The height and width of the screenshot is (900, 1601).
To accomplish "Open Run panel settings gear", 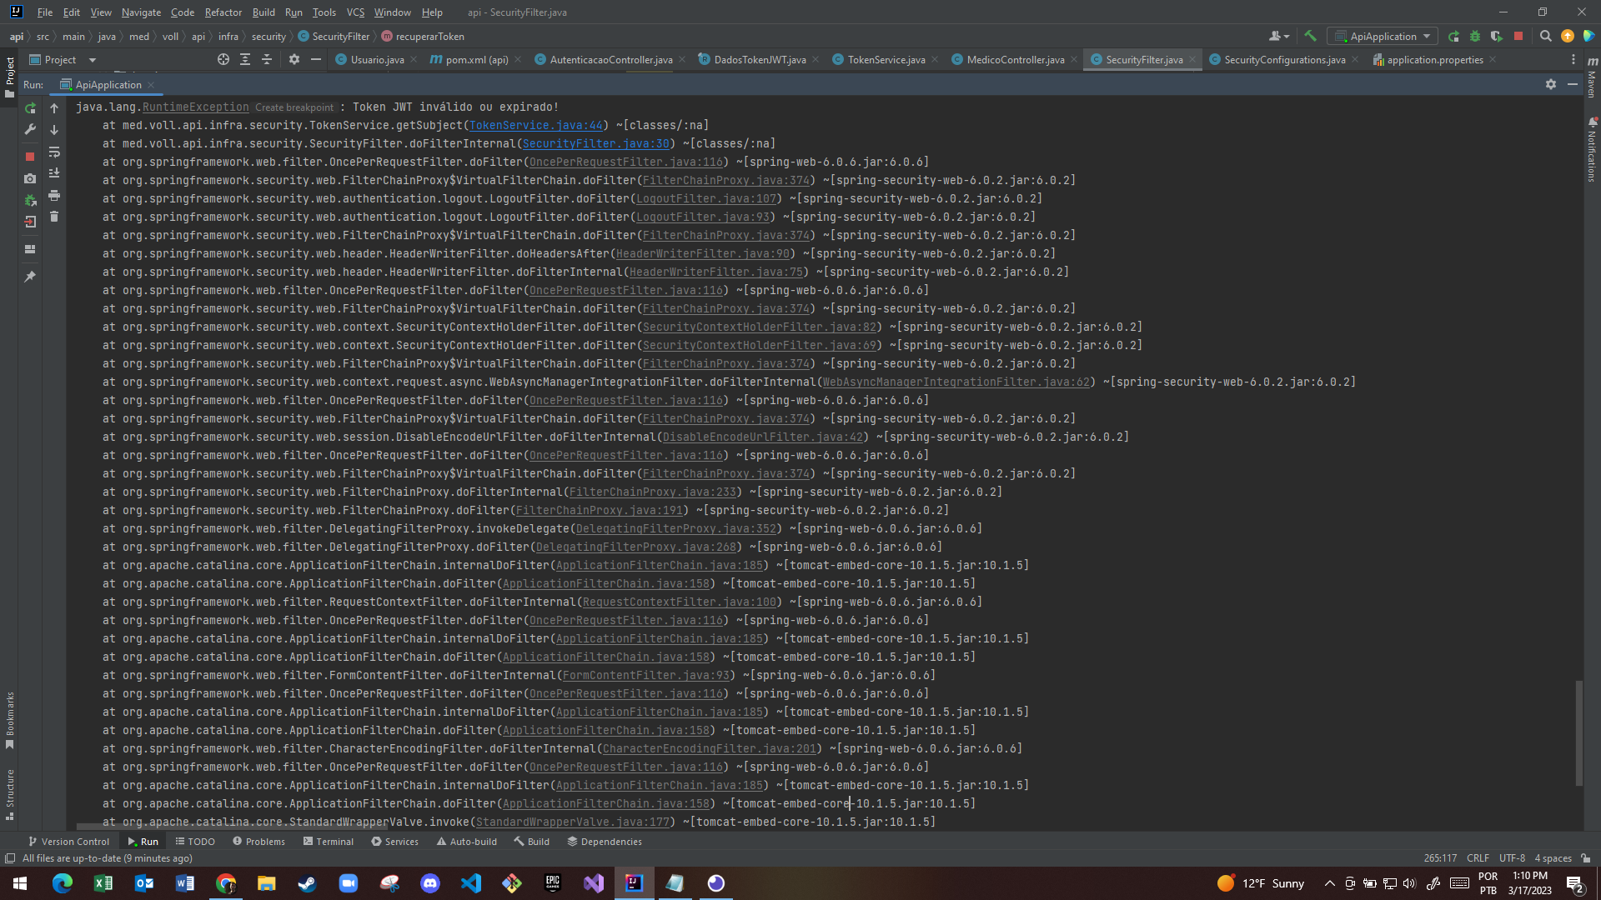I will [x=1551, y=84].
